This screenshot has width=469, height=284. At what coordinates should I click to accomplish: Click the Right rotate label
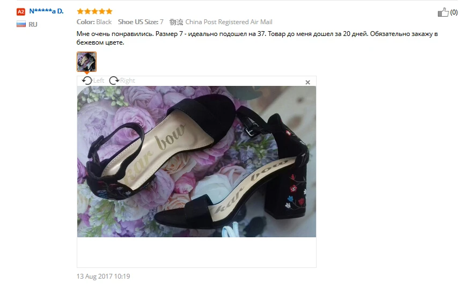(127, 81)
